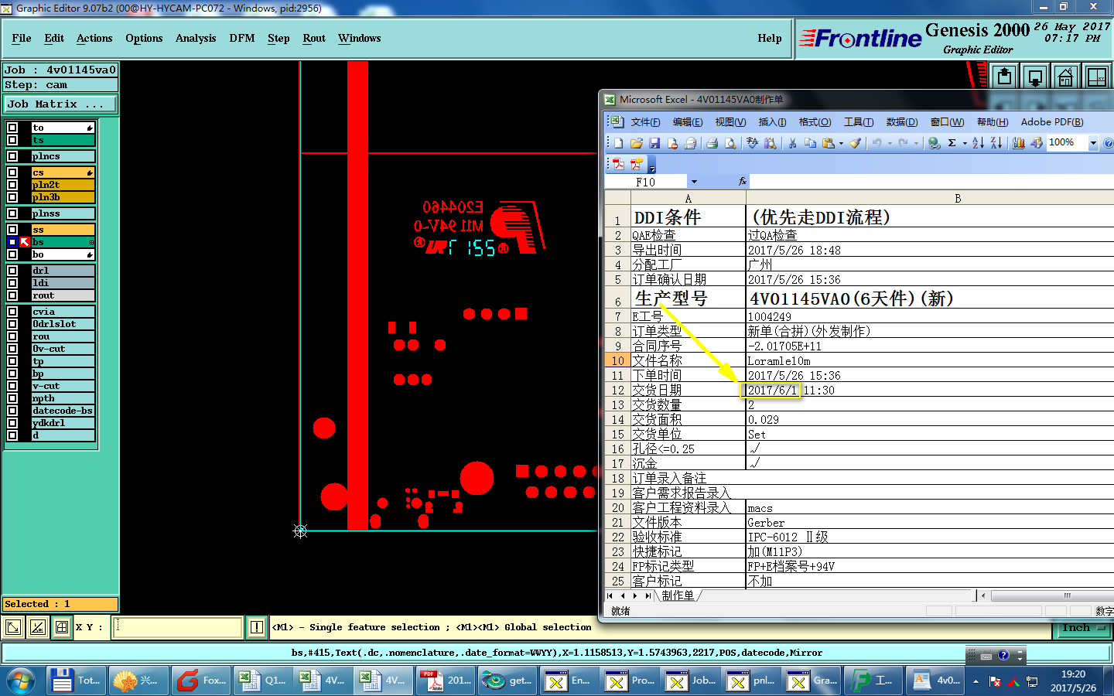Click the angle measure icon at bottom left
1114x696 pixels.
[x=38, y=627]
